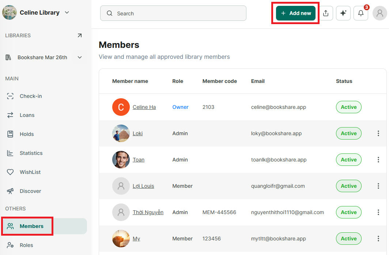Open the AI sparkle assistant icon

(343, 13)
